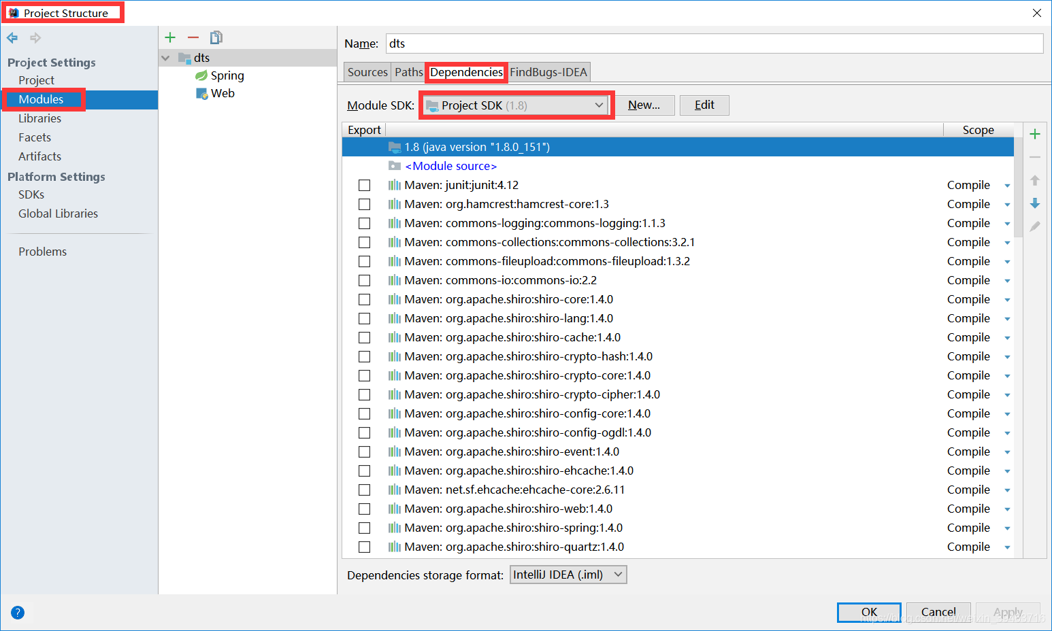
Task: Click the Web facet icon
Action: coord(202,93)
